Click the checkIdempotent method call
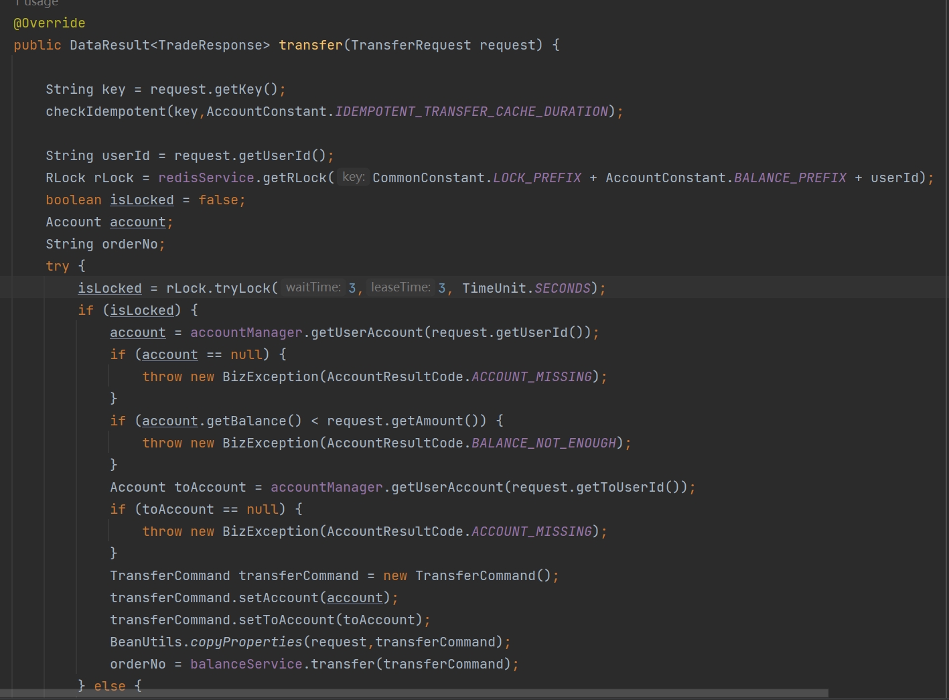The height and width of the screenshot is (700, 949). coord(106,112)
